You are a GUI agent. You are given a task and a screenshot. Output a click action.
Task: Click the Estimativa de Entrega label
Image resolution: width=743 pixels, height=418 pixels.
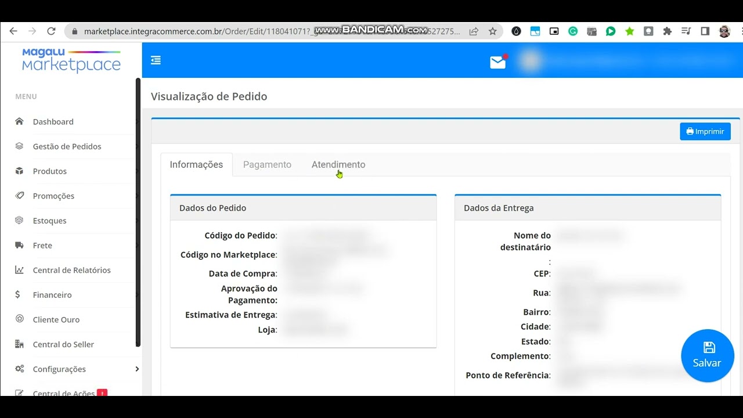[231, 315]
